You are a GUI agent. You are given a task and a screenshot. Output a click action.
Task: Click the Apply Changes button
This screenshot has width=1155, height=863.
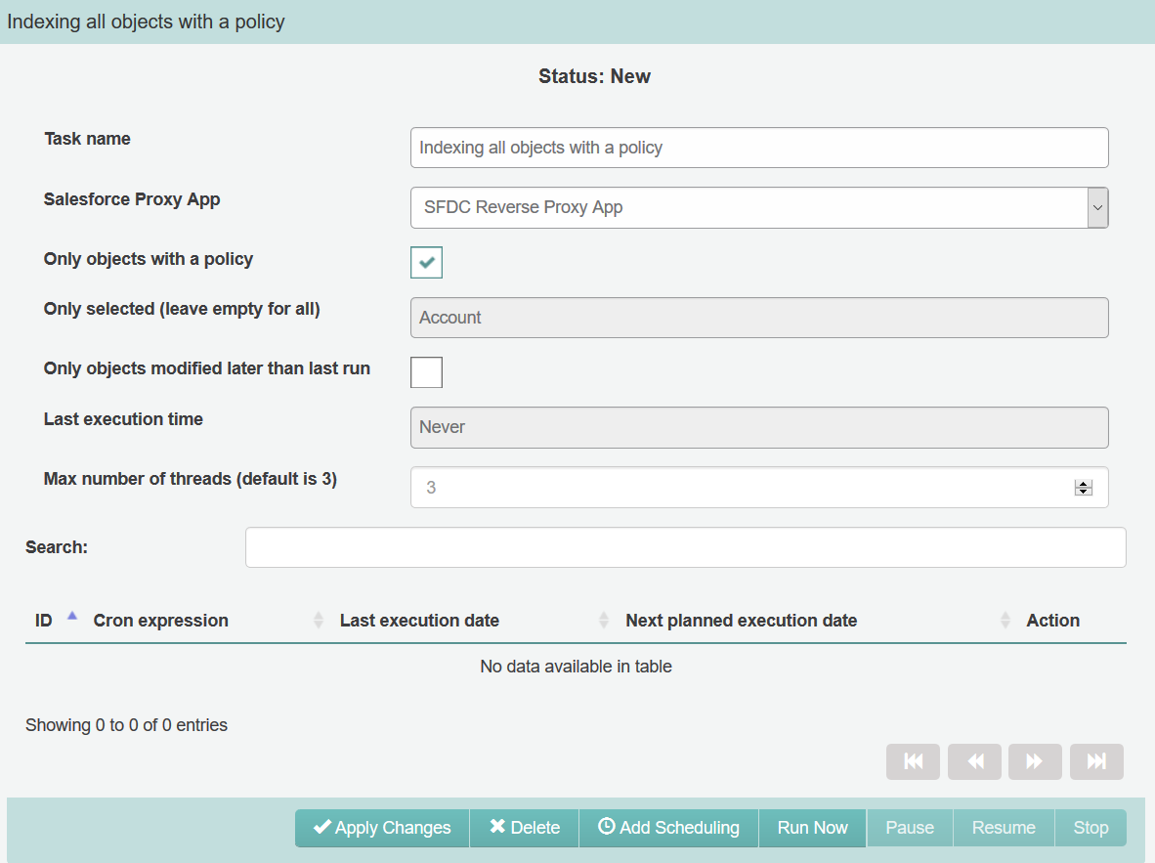click(382, 828)
